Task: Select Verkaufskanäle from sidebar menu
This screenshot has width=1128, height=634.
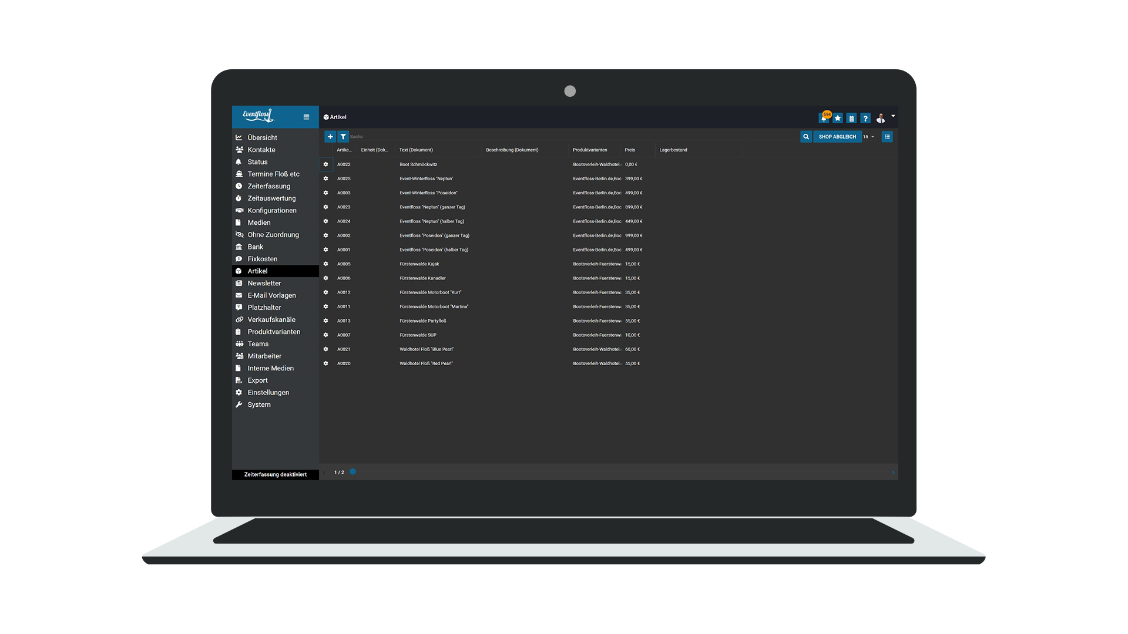Action: click(271, 319)
